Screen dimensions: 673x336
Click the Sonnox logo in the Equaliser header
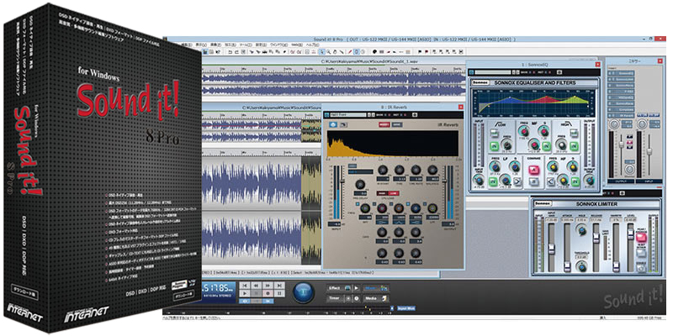[x=480, y=82]
